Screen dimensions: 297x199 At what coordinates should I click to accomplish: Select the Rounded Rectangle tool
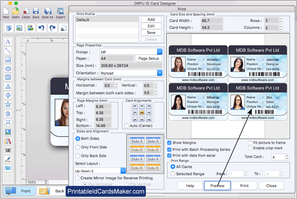pos(8,77)
